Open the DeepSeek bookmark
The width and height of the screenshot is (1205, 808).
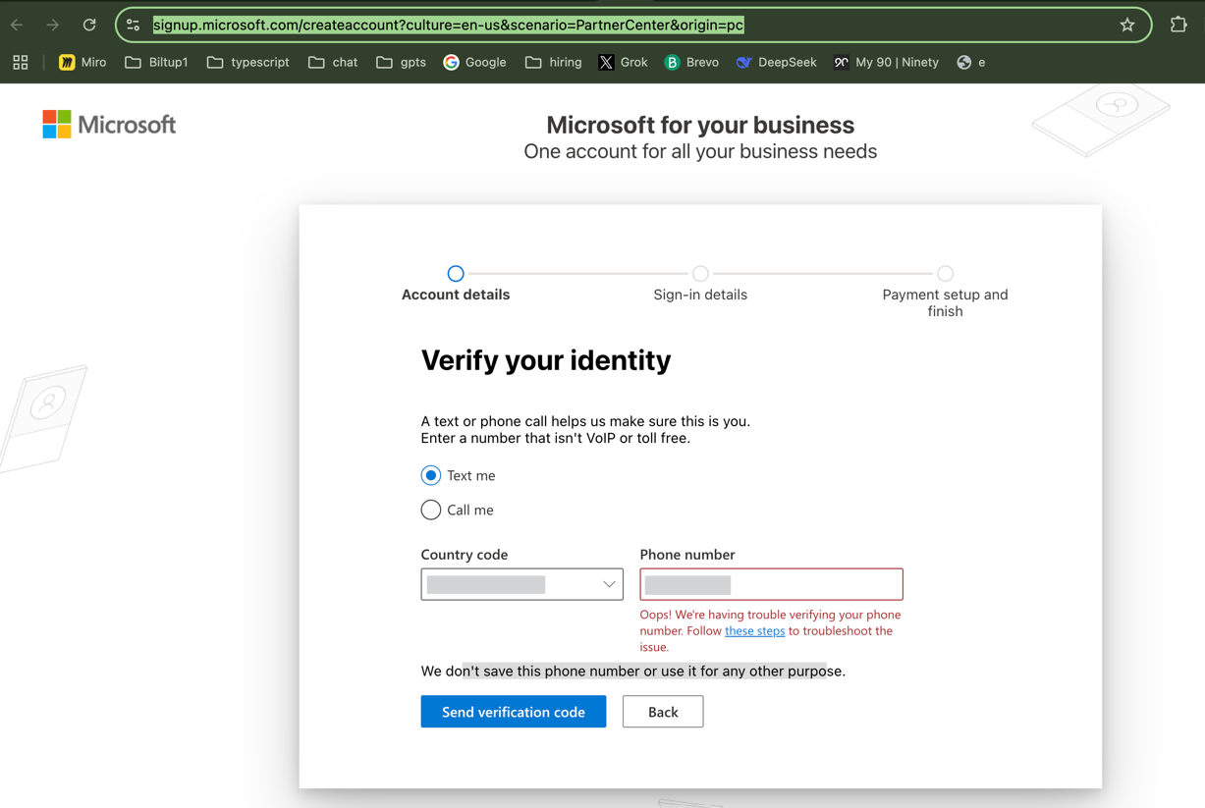click(x=776, y=62)
